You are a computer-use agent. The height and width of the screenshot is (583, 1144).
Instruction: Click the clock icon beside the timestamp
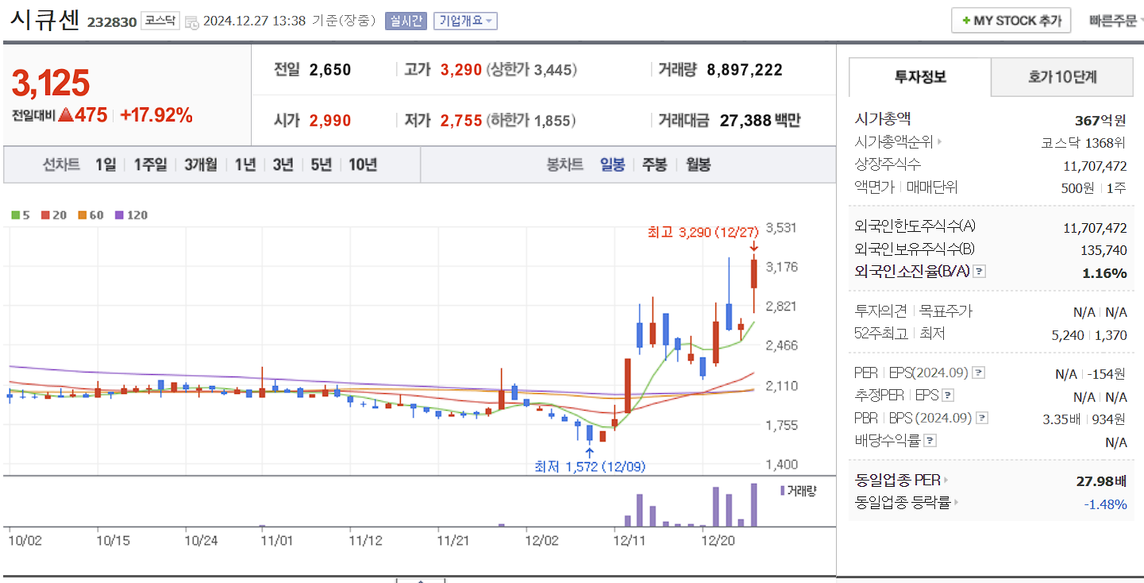tap(191, 22)
